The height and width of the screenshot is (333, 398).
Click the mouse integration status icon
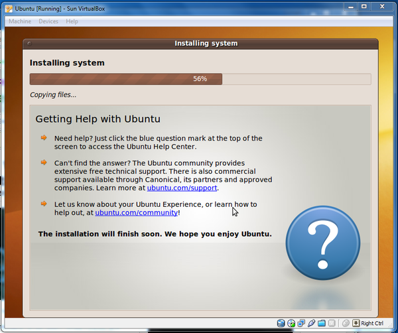click(x=346, y=323)
